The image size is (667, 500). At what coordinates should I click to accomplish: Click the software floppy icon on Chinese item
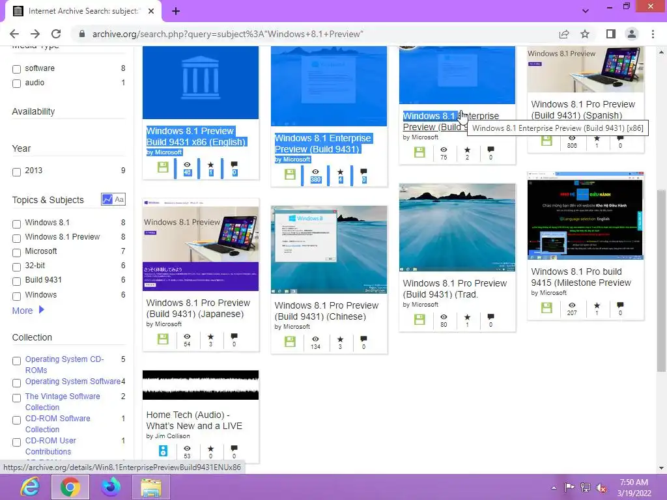290,341
